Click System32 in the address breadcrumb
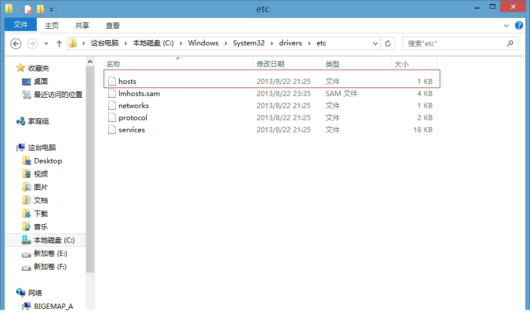 (x=249, y=43)
